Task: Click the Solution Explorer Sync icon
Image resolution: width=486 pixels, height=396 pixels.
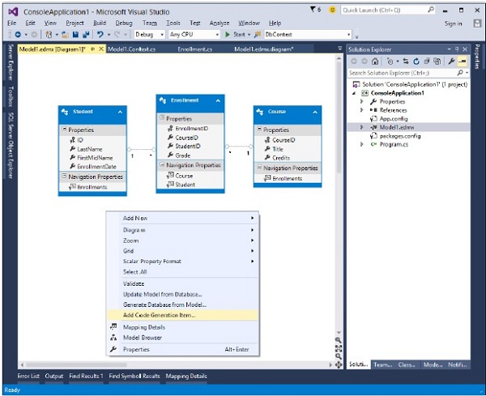Action: (406, 62)
